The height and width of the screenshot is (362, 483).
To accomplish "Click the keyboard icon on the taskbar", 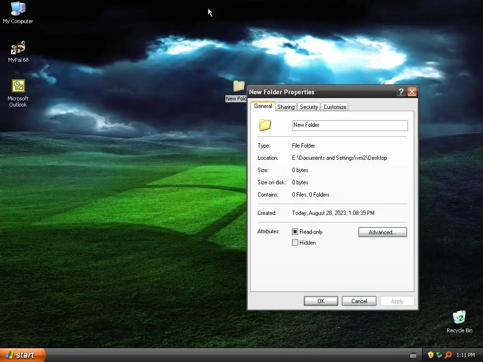I will pos(413,355).
